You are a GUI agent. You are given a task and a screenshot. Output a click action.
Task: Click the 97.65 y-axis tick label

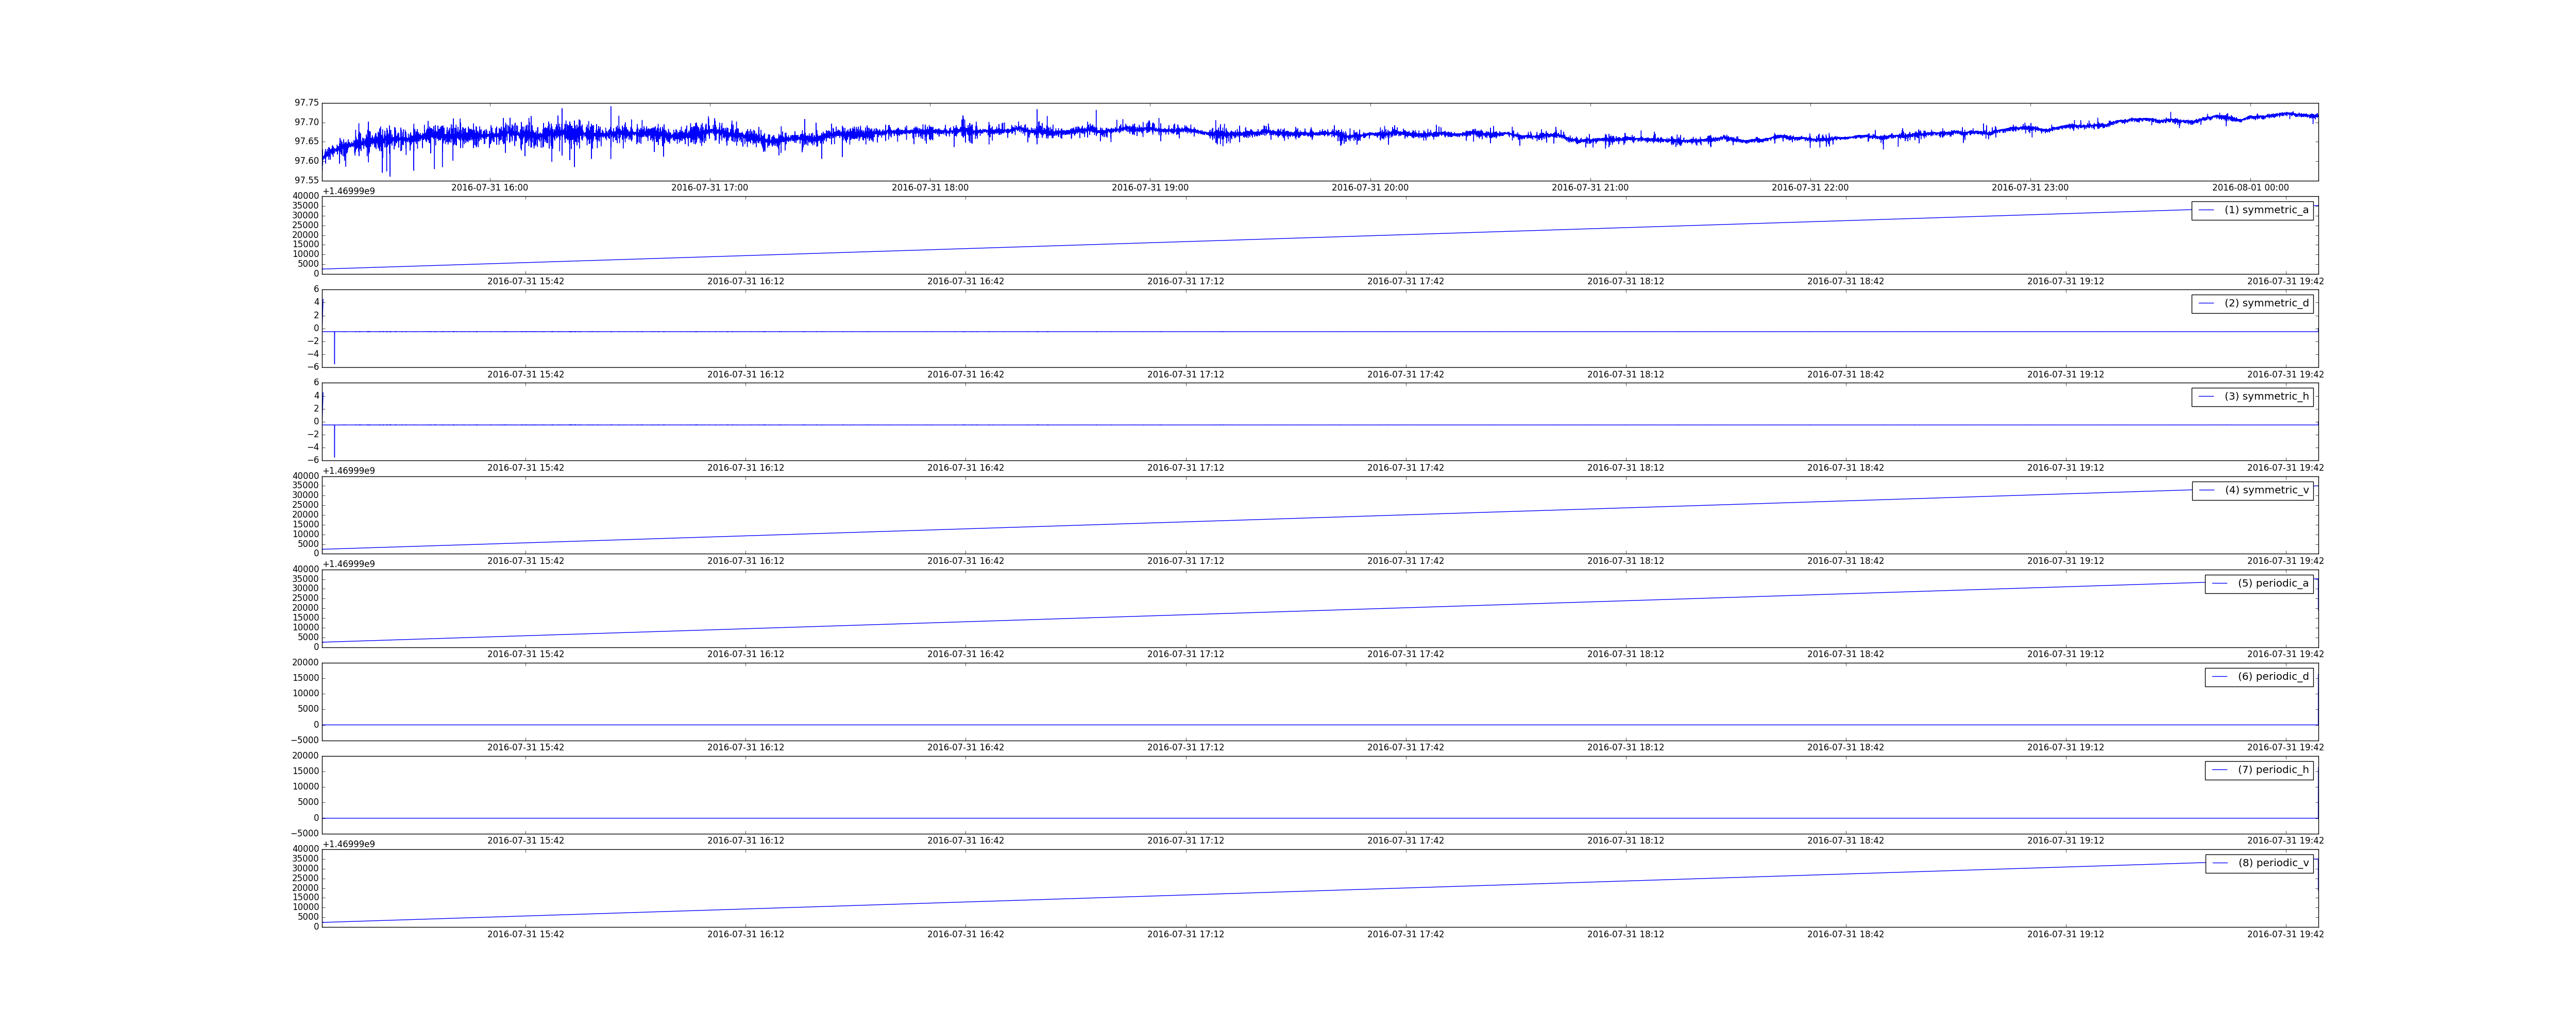[307, 142]
